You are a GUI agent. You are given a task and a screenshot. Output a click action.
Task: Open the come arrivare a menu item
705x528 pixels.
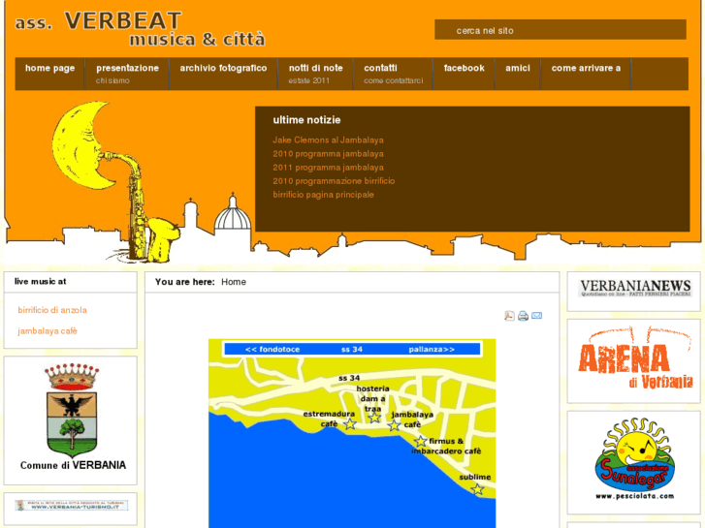point(586,74)
